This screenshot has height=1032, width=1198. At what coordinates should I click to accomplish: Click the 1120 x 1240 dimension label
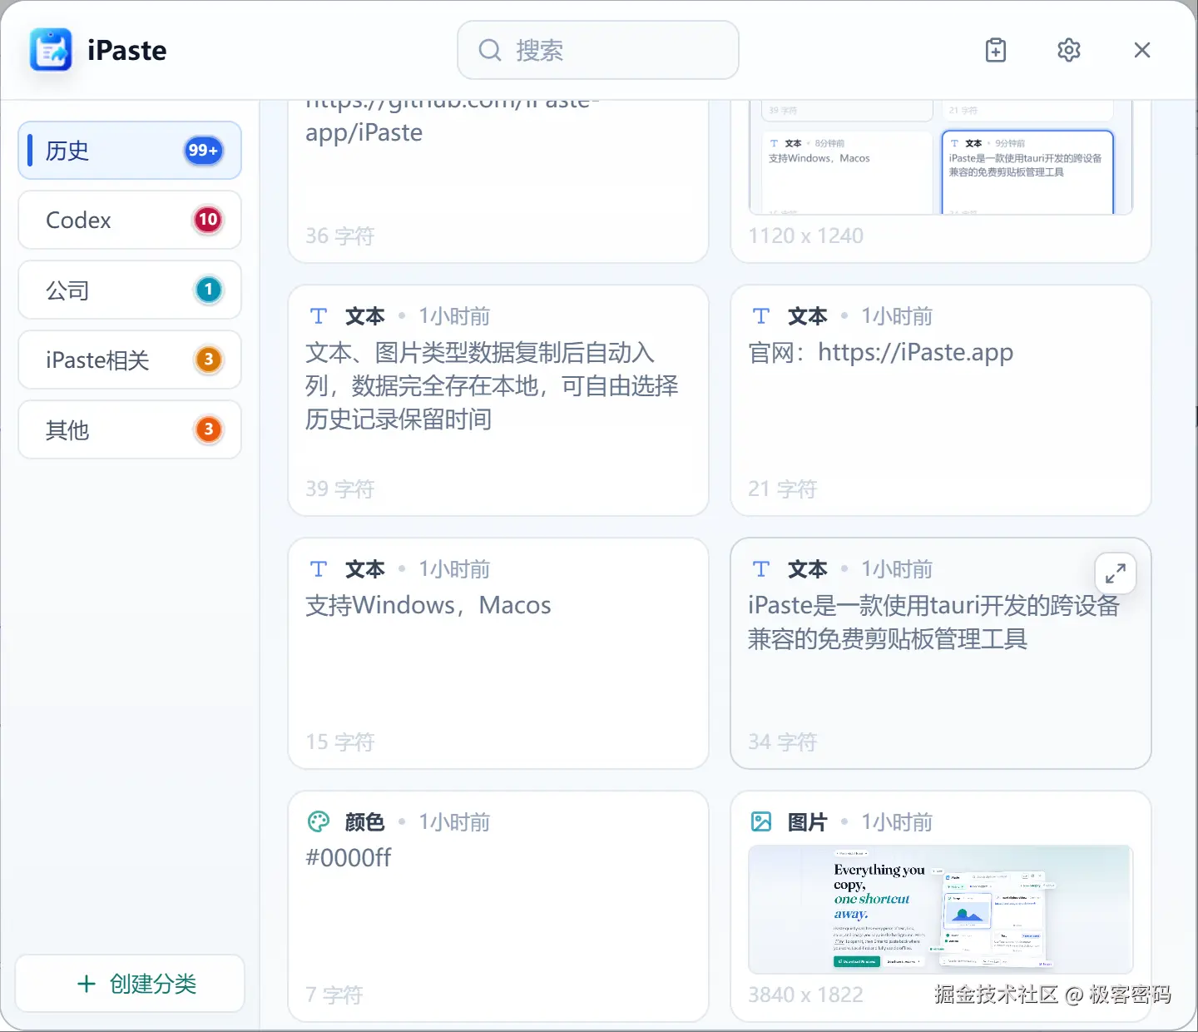point(806,236)
